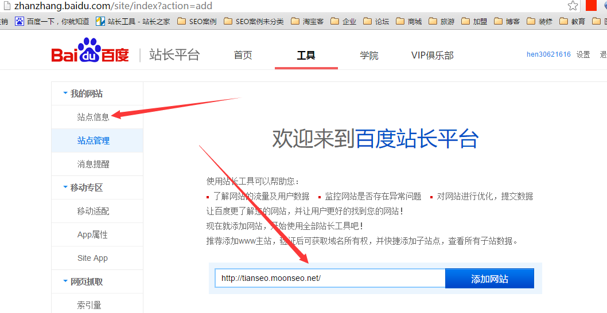Open the 论坛 bookmark folder
This screenshot has width=607, height=313.
point(376,21)
